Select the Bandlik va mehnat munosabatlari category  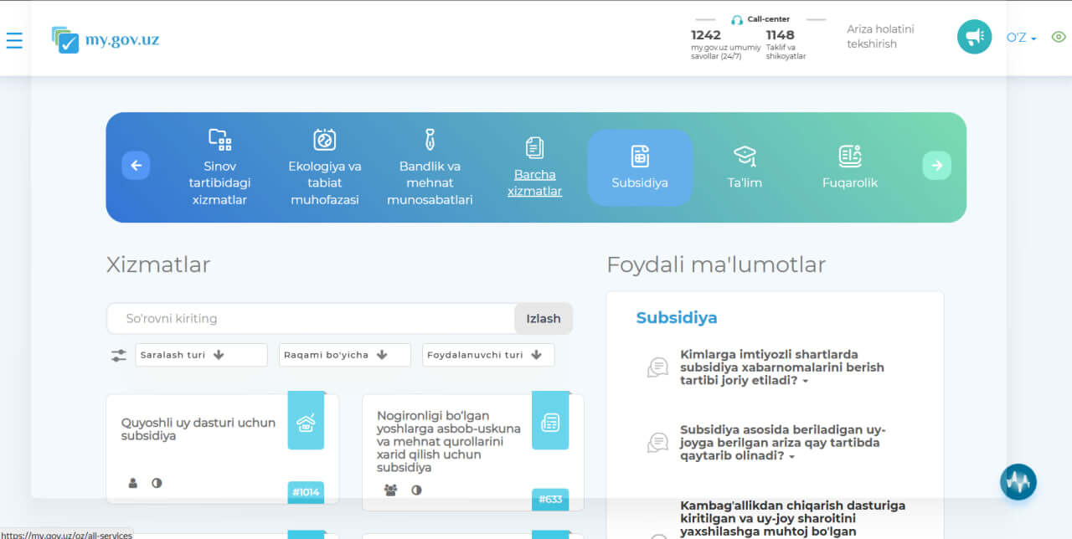click(x=430, y=167)
